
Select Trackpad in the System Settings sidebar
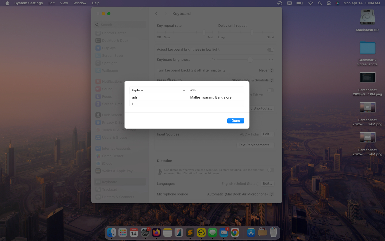point(110,189)
